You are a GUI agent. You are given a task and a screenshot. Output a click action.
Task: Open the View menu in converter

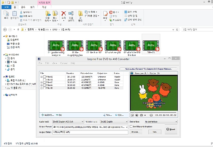pyautogui.click(x=55, y=63)
